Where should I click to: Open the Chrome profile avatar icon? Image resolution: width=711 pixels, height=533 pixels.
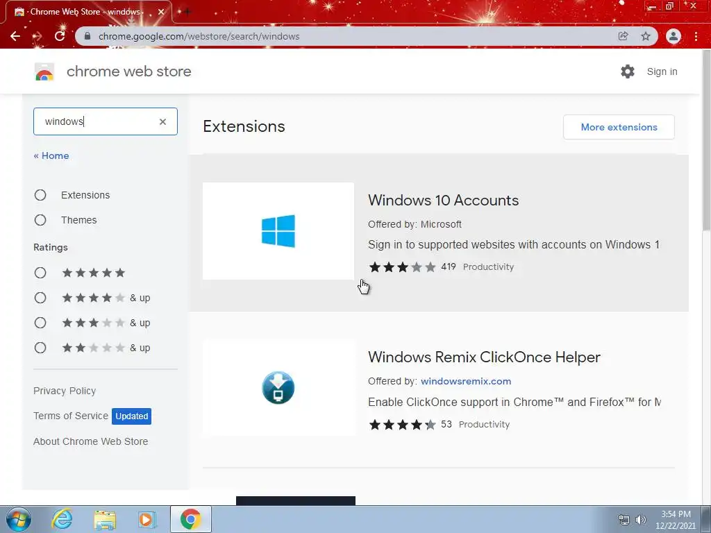click(674, 36)
